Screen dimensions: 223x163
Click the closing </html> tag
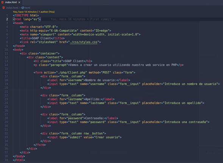click(x=19, y=160)
